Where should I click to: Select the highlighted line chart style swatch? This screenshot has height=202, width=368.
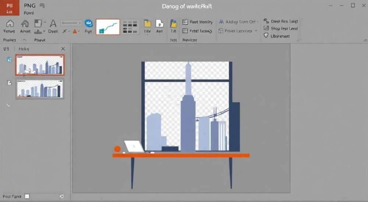pyautogui.click(x=108, y=27)
